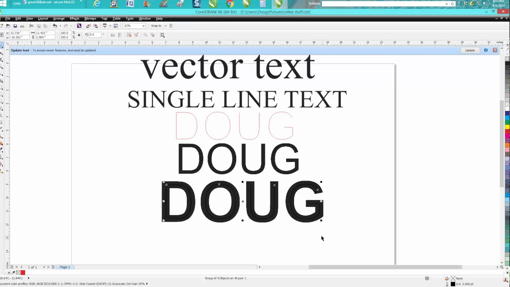Select the yellow swatch in color palette
The image size is (510, 287).
point(507,127)
